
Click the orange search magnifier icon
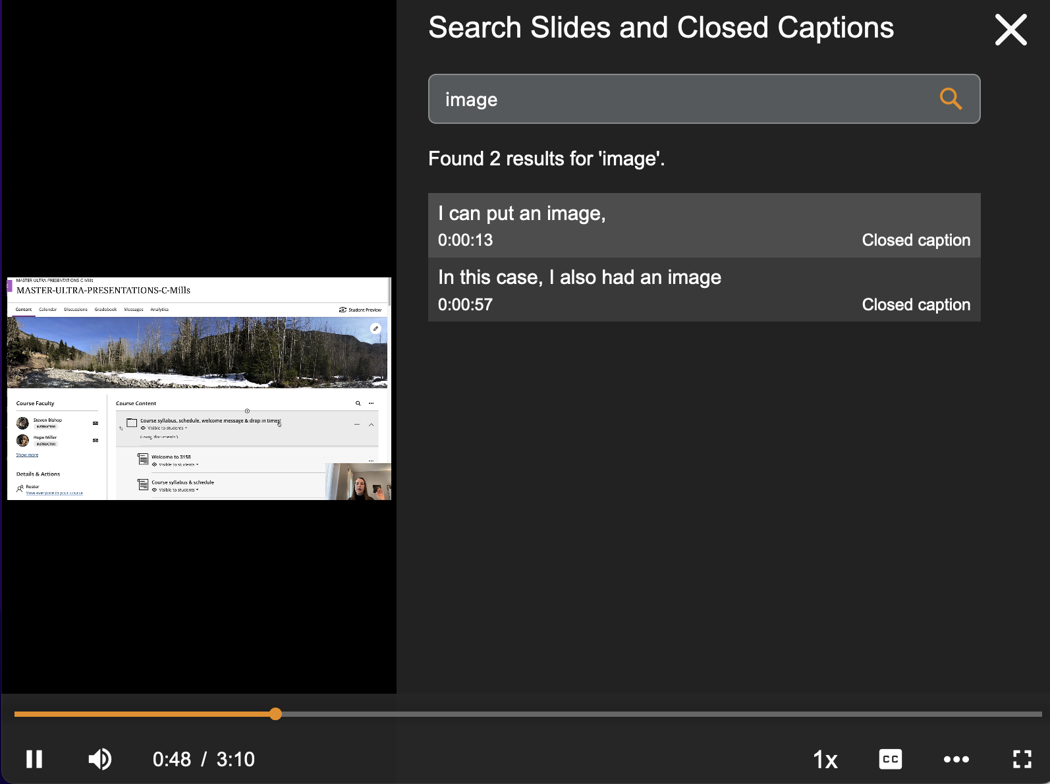(x=950, y=99)
